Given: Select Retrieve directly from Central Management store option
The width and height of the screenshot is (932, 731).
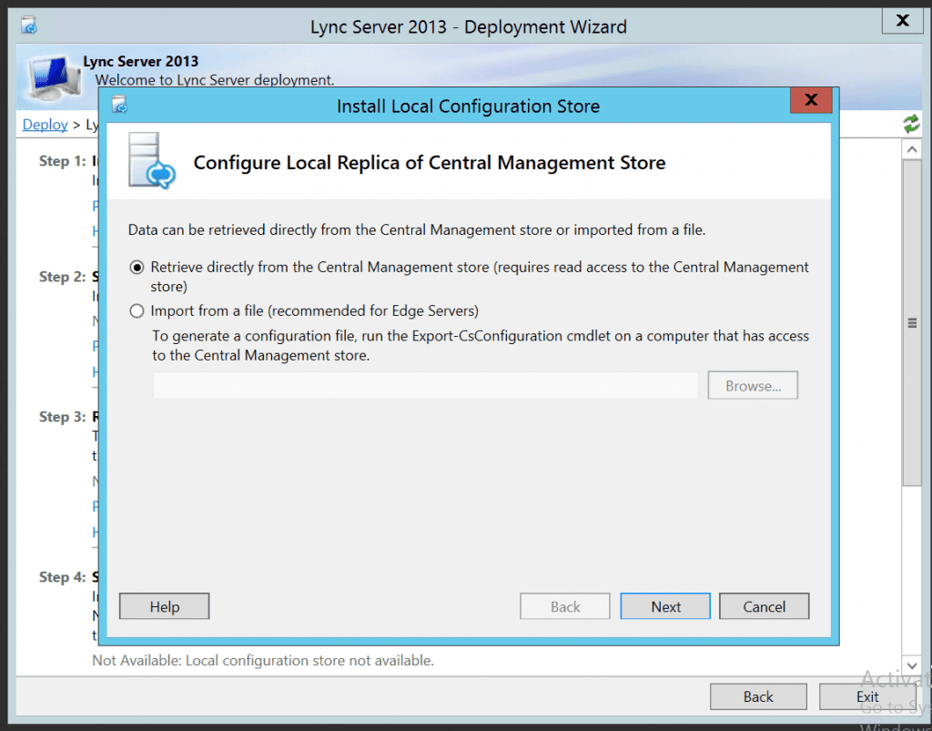Looking at the screenshot, I should pos(137,267).
